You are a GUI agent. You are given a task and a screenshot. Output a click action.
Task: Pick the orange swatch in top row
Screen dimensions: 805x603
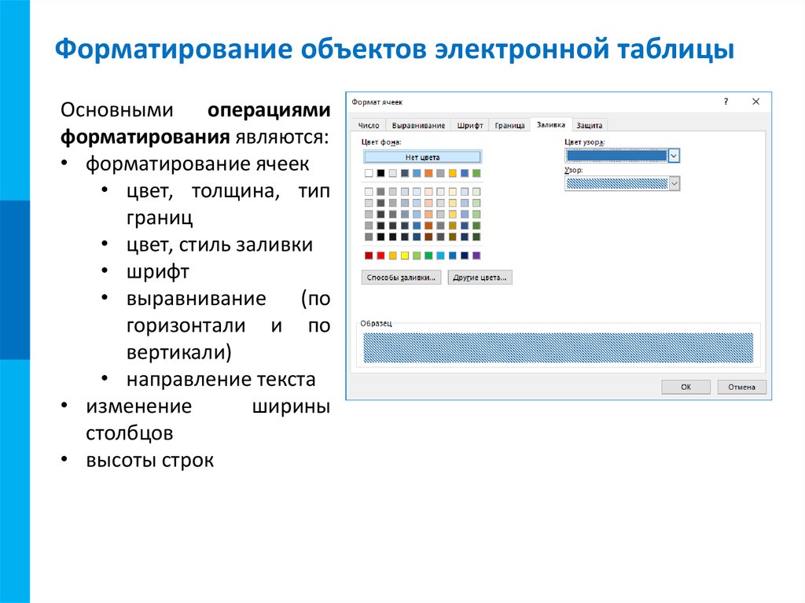[x=428, y=173]
